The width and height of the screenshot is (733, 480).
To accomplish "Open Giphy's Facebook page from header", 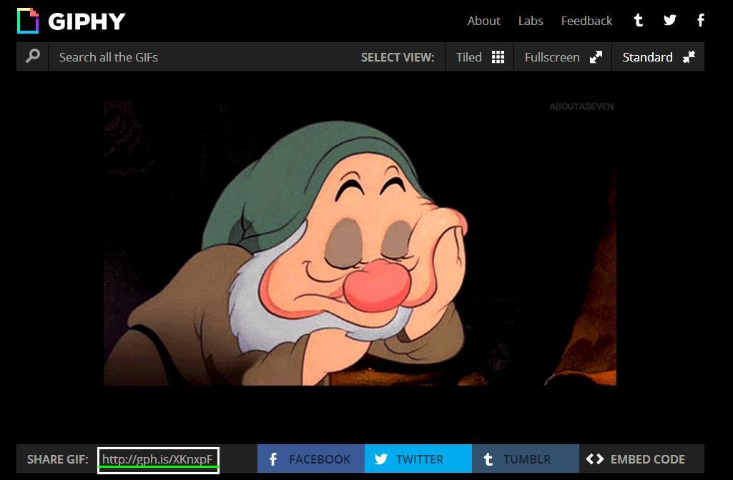I will coord(700,20).
